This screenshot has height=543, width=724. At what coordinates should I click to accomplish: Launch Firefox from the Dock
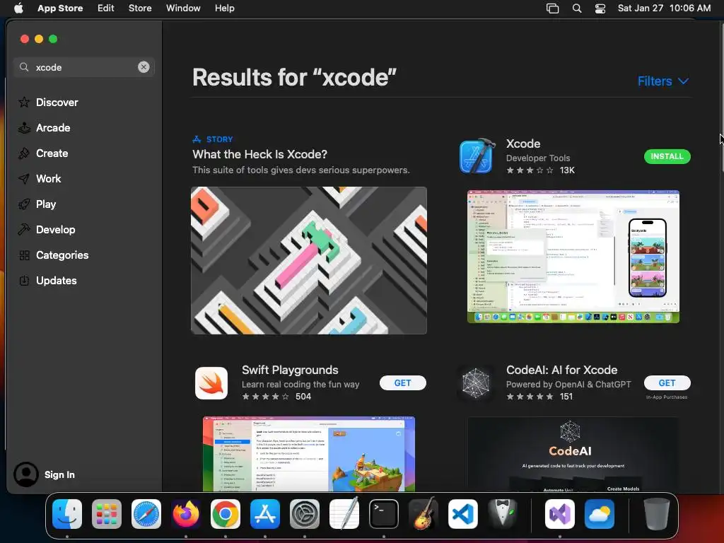(x=186, y=514)
